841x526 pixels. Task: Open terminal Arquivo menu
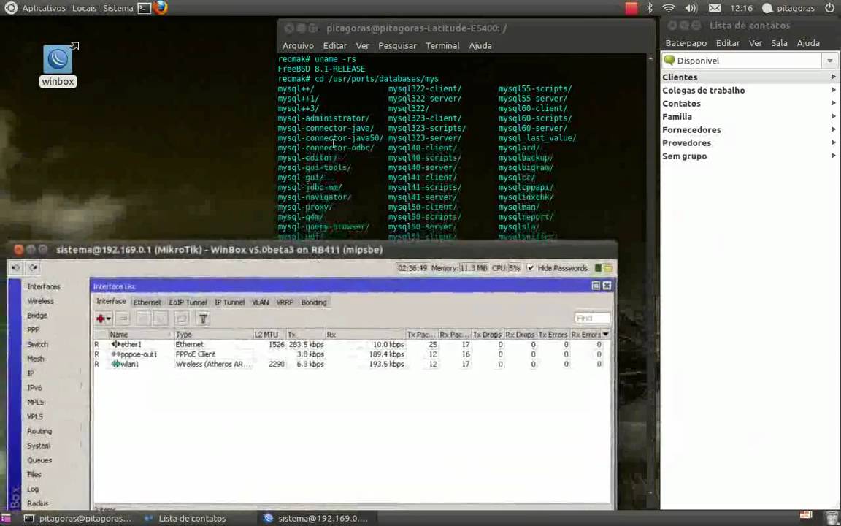(298, 45)
